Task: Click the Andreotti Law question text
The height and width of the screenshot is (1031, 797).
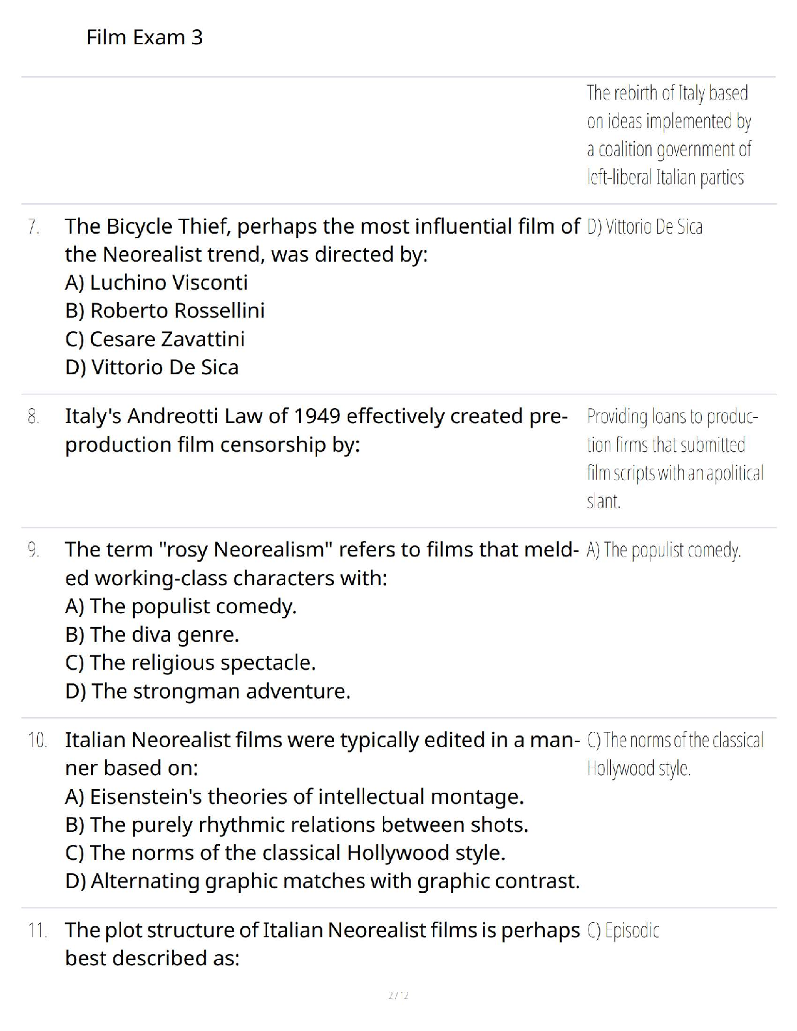Action: pos(316,430)
